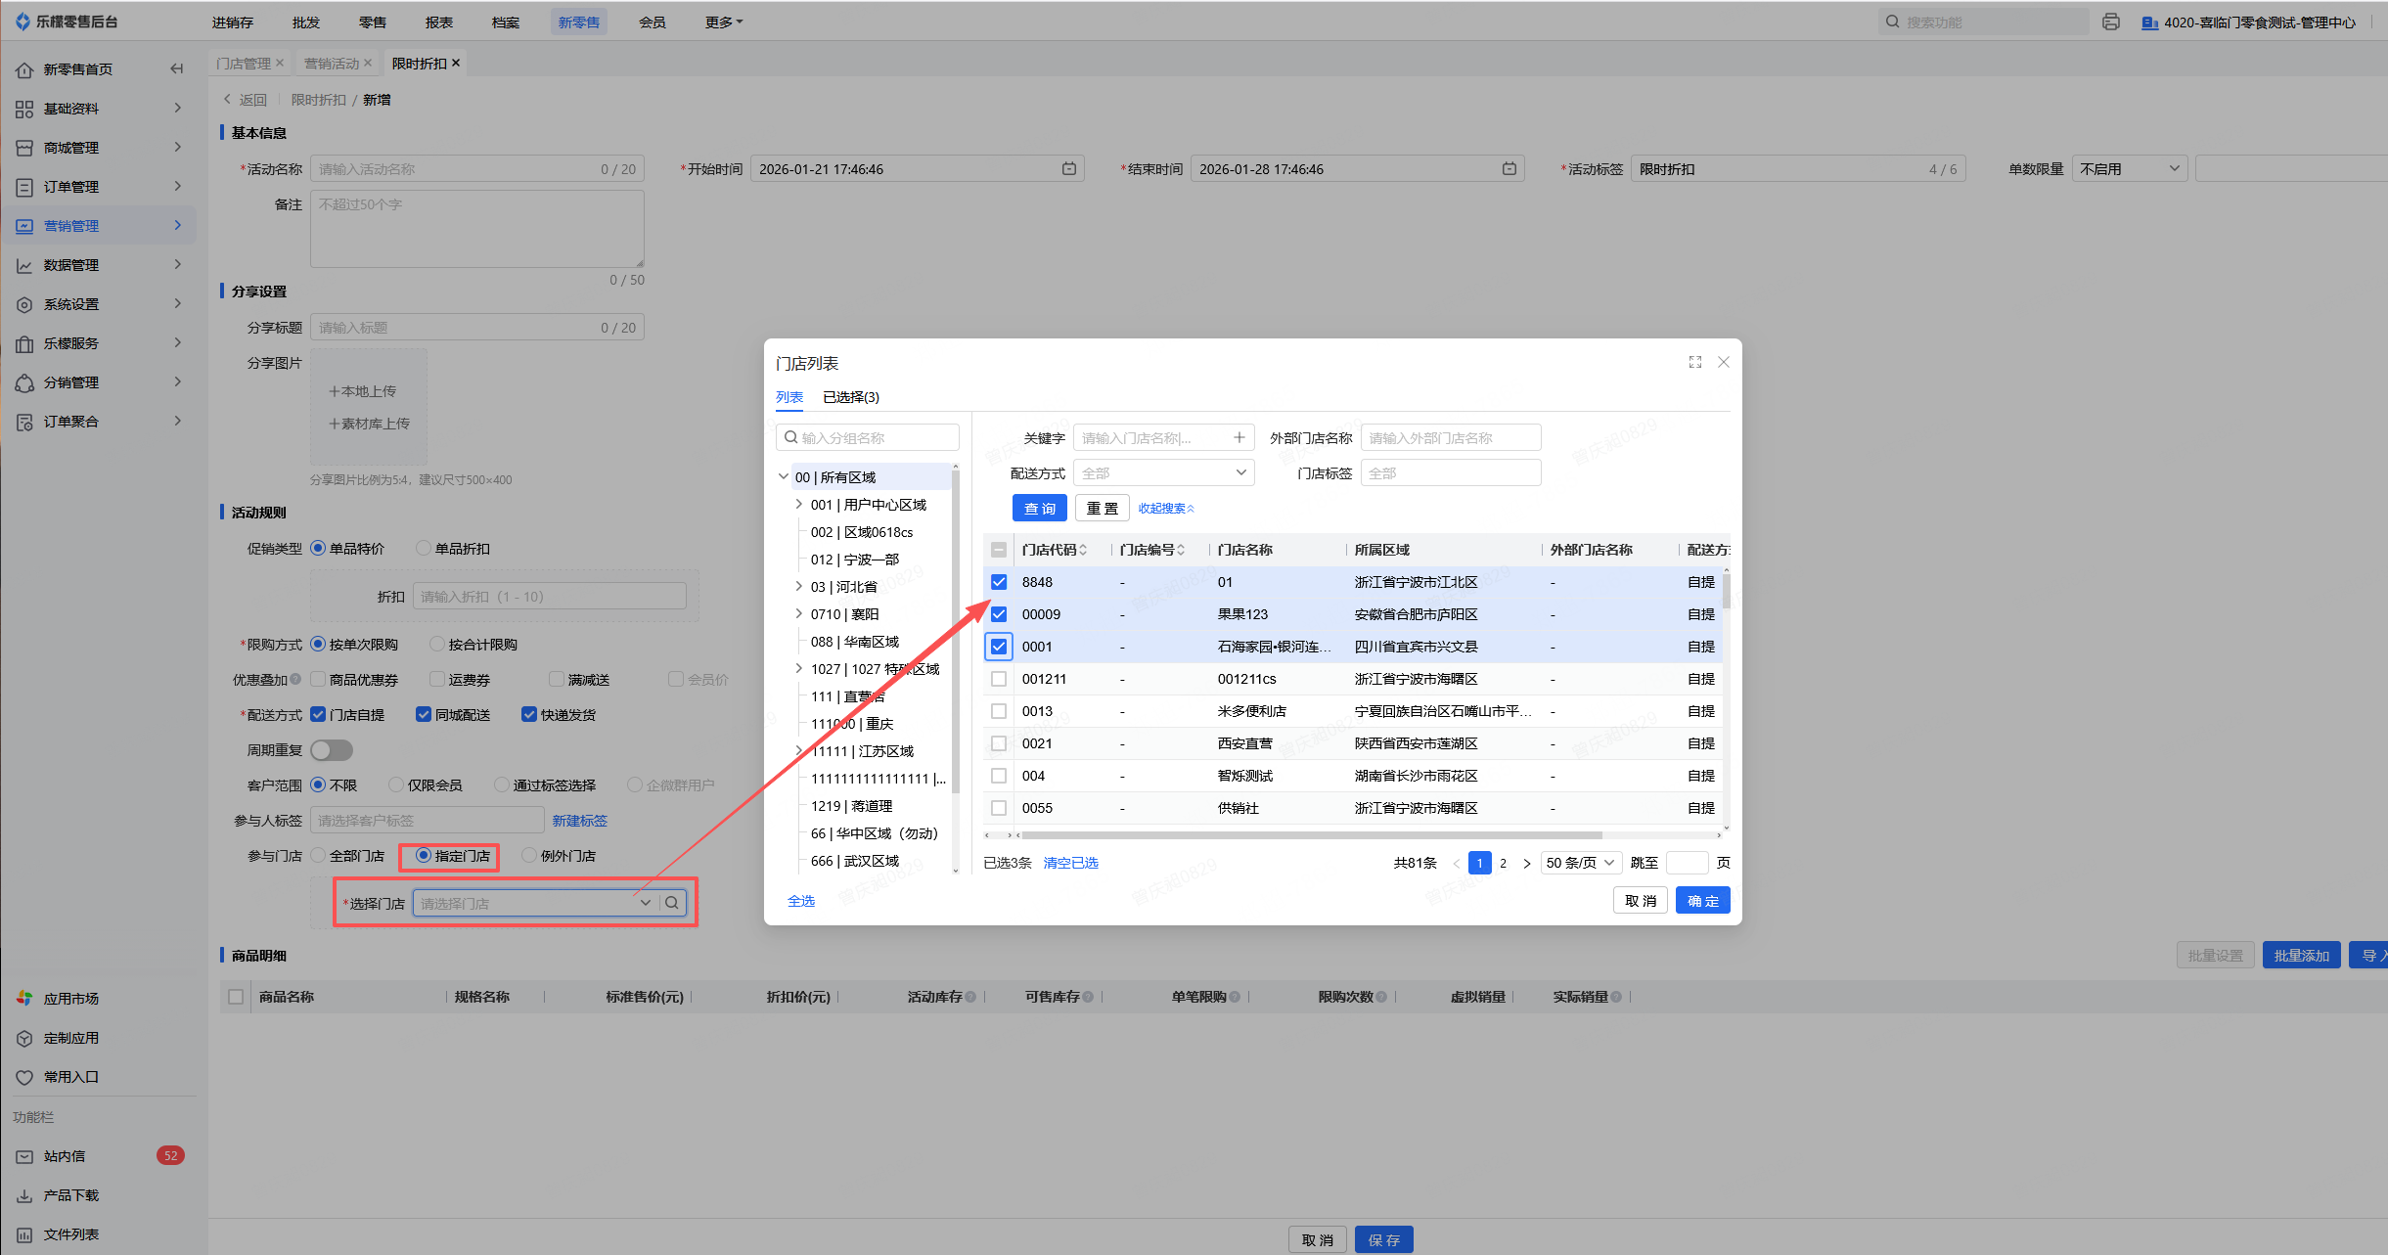Switch to the 已选择(3) tab
The height and width of the screenshot is (1255, 2388).
[x=850, y=397]
